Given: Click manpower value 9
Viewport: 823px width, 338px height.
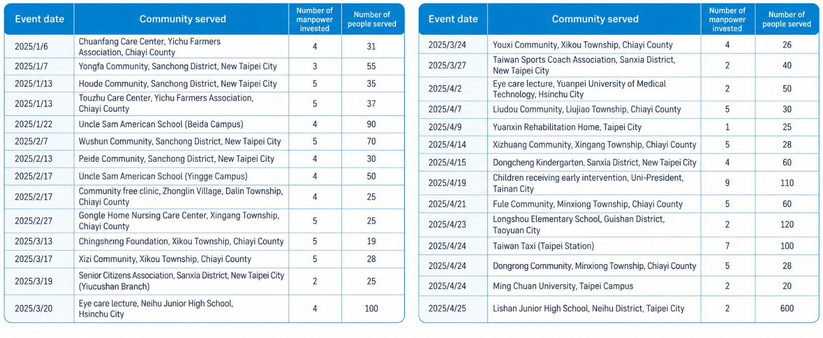Looking at the screenshot, I should (x=727, y=183).
